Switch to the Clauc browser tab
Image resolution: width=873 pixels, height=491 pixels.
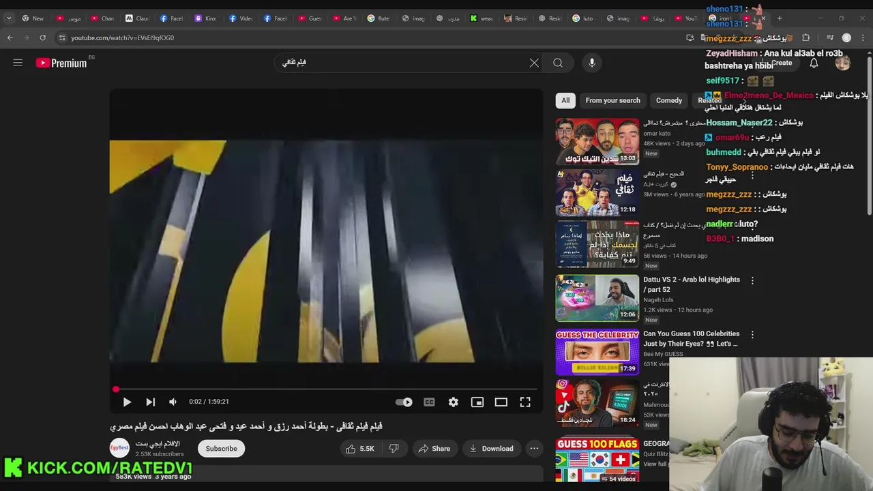click(x=136, y=18)
